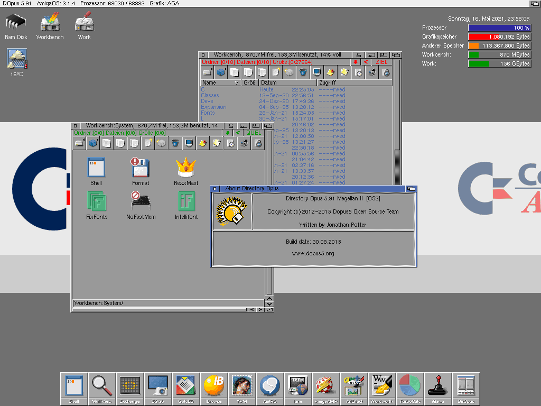Click new-file sparkle icon in Workbench lister toolbar
This screenshot has height=406, width=541.
pyautogui.click(x=275, y=72)
